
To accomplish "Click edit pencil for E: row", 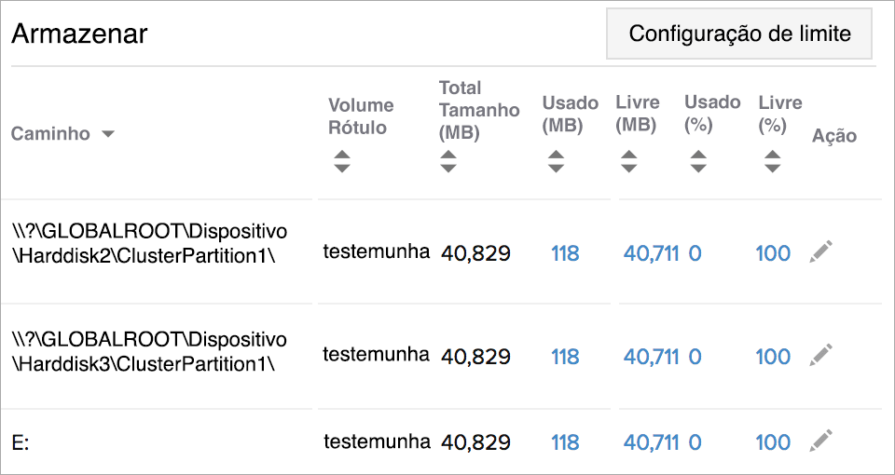I will pos(820,440).
